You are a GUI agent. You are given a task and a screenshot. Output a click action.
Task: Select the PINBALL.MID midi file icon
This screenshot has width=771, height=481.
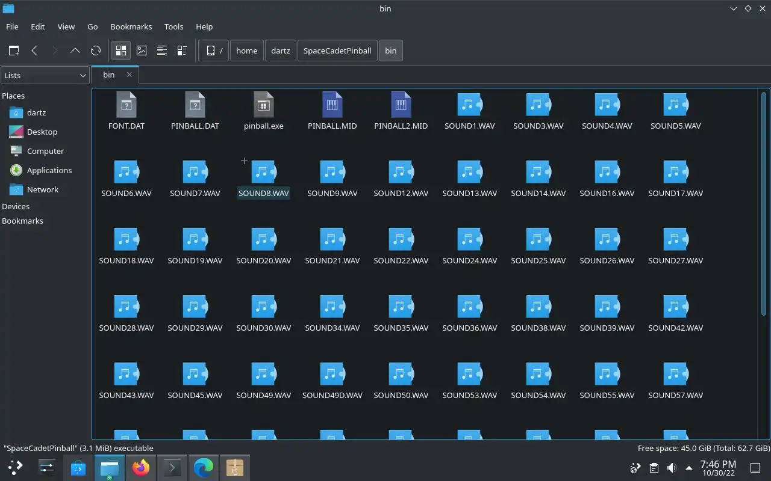pyautogui.click(x=332, y=105)
